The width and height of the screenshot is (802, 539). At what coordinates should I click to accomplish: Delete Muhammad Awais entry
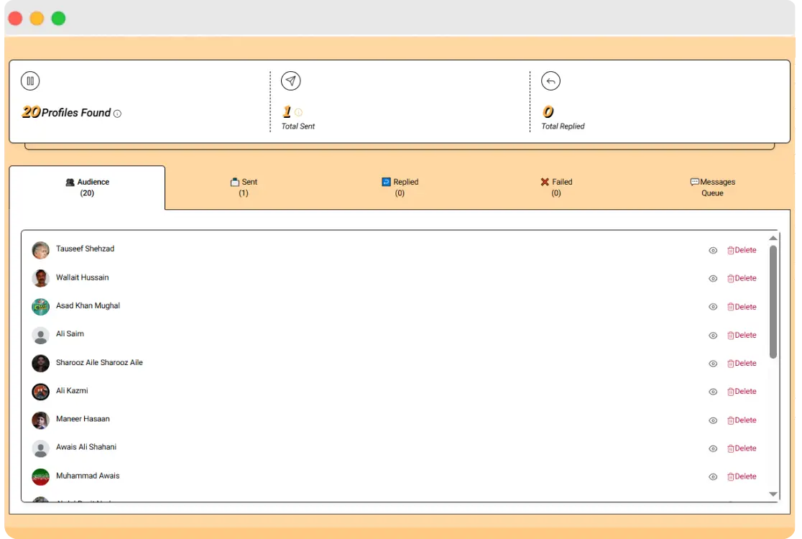tap(742, 476)
